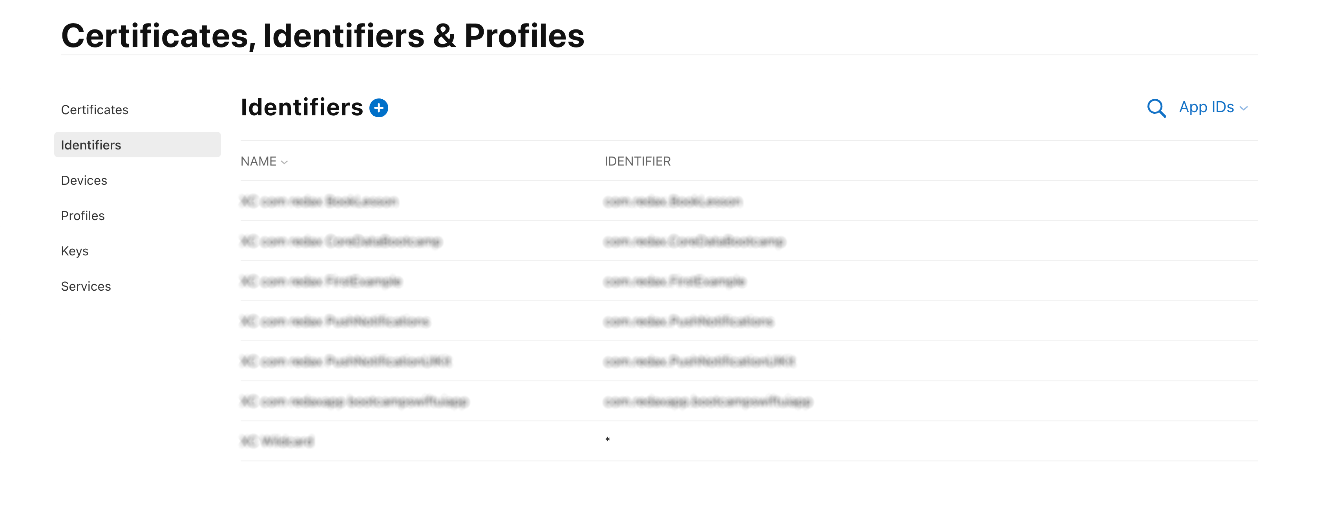Open the PushNotifications identifier row
This screenshot has width=1319, height=510.
[x=749, y=321]
